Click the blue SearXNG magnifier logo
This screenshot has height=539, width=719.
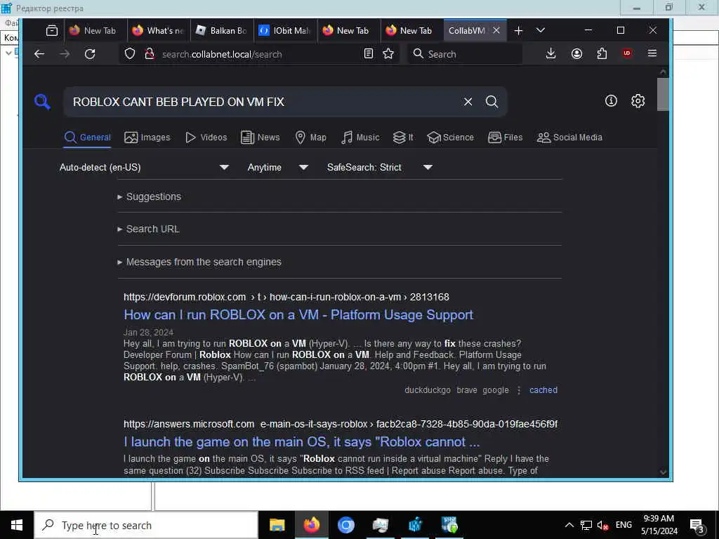pyautogui.click(x=42, y=101)
